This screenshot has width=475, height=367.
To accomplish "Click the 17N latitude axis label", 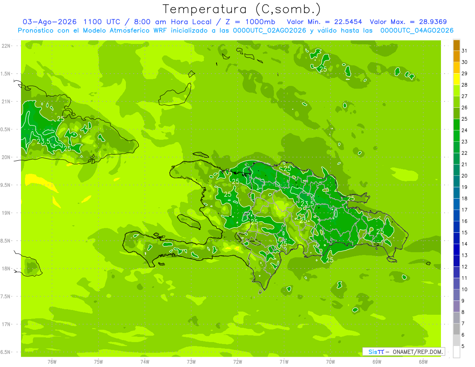I will (7, 324).
